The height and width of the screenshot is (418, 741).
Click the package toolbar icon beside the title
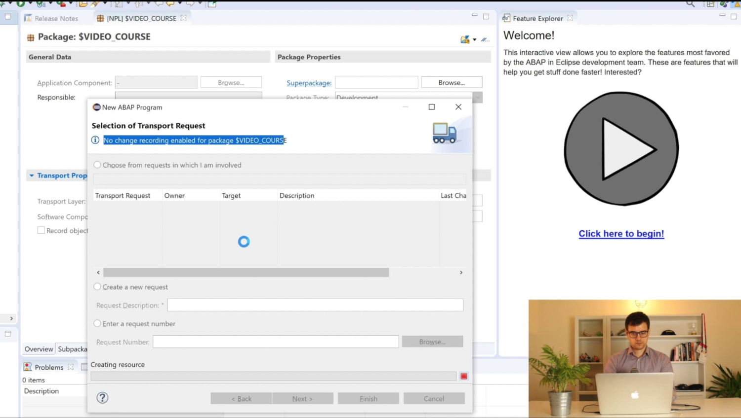coord(464,39)
